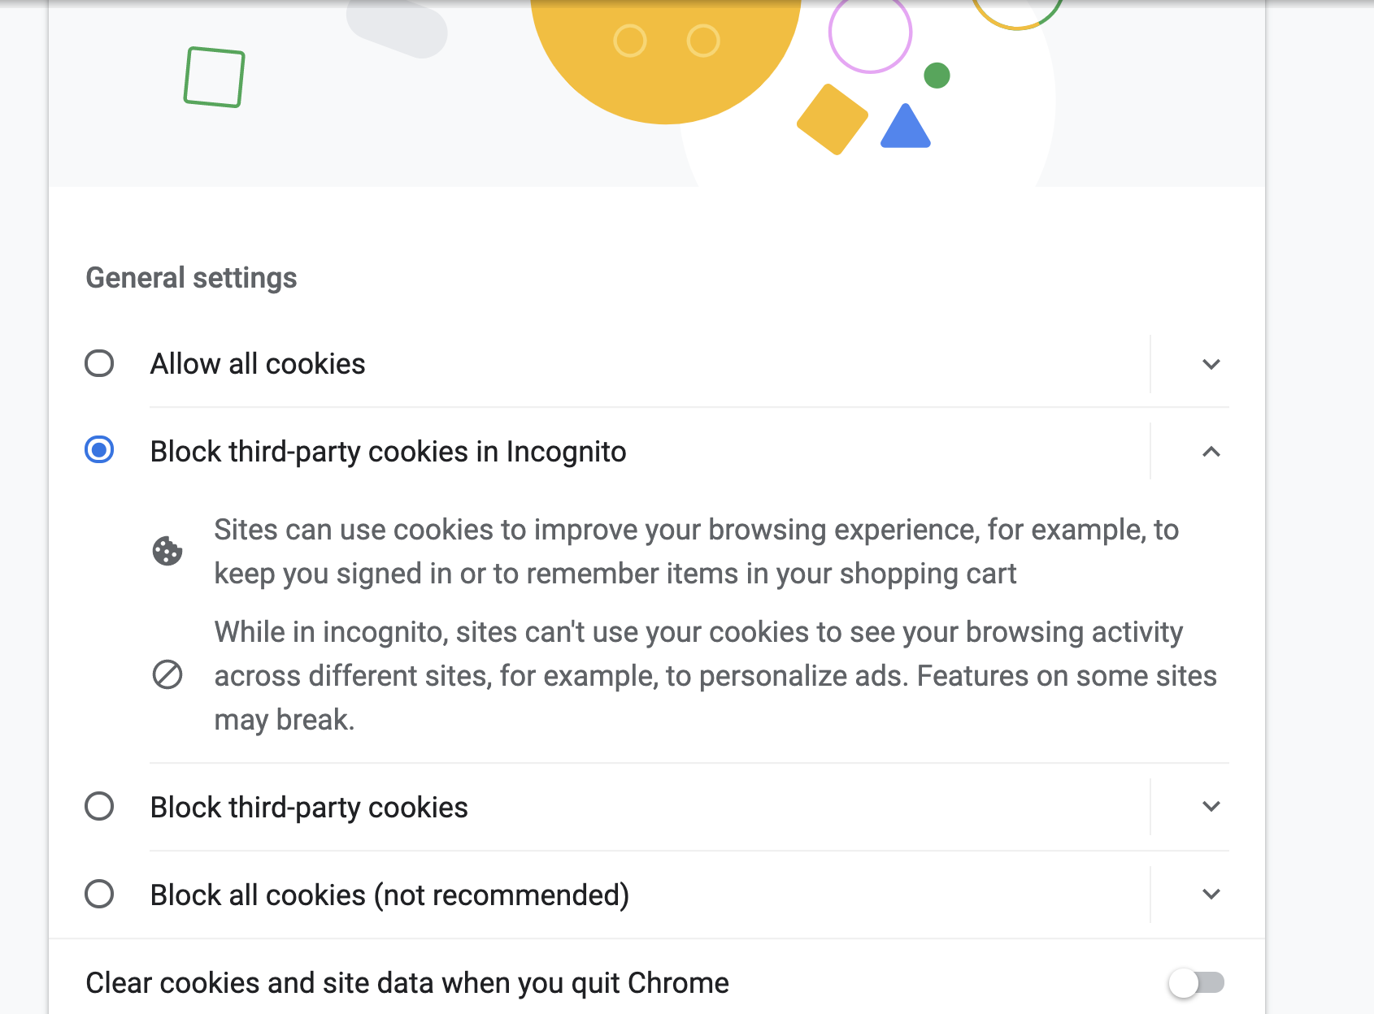Expand the Allow all cookies details chevron
Viewport: 1374px width, 1014px height.
1211,364
